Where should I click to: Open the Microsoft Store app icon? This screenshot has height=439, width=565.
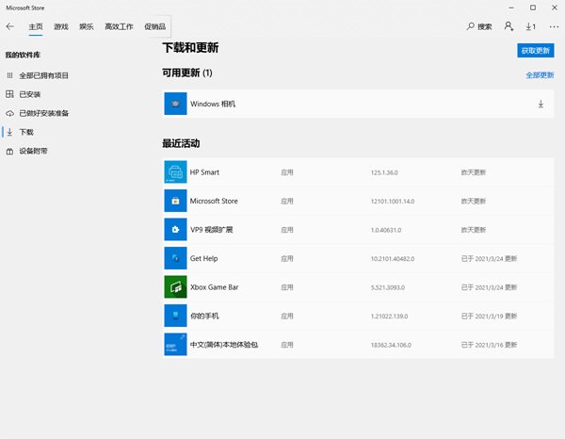tap(176, 201)
